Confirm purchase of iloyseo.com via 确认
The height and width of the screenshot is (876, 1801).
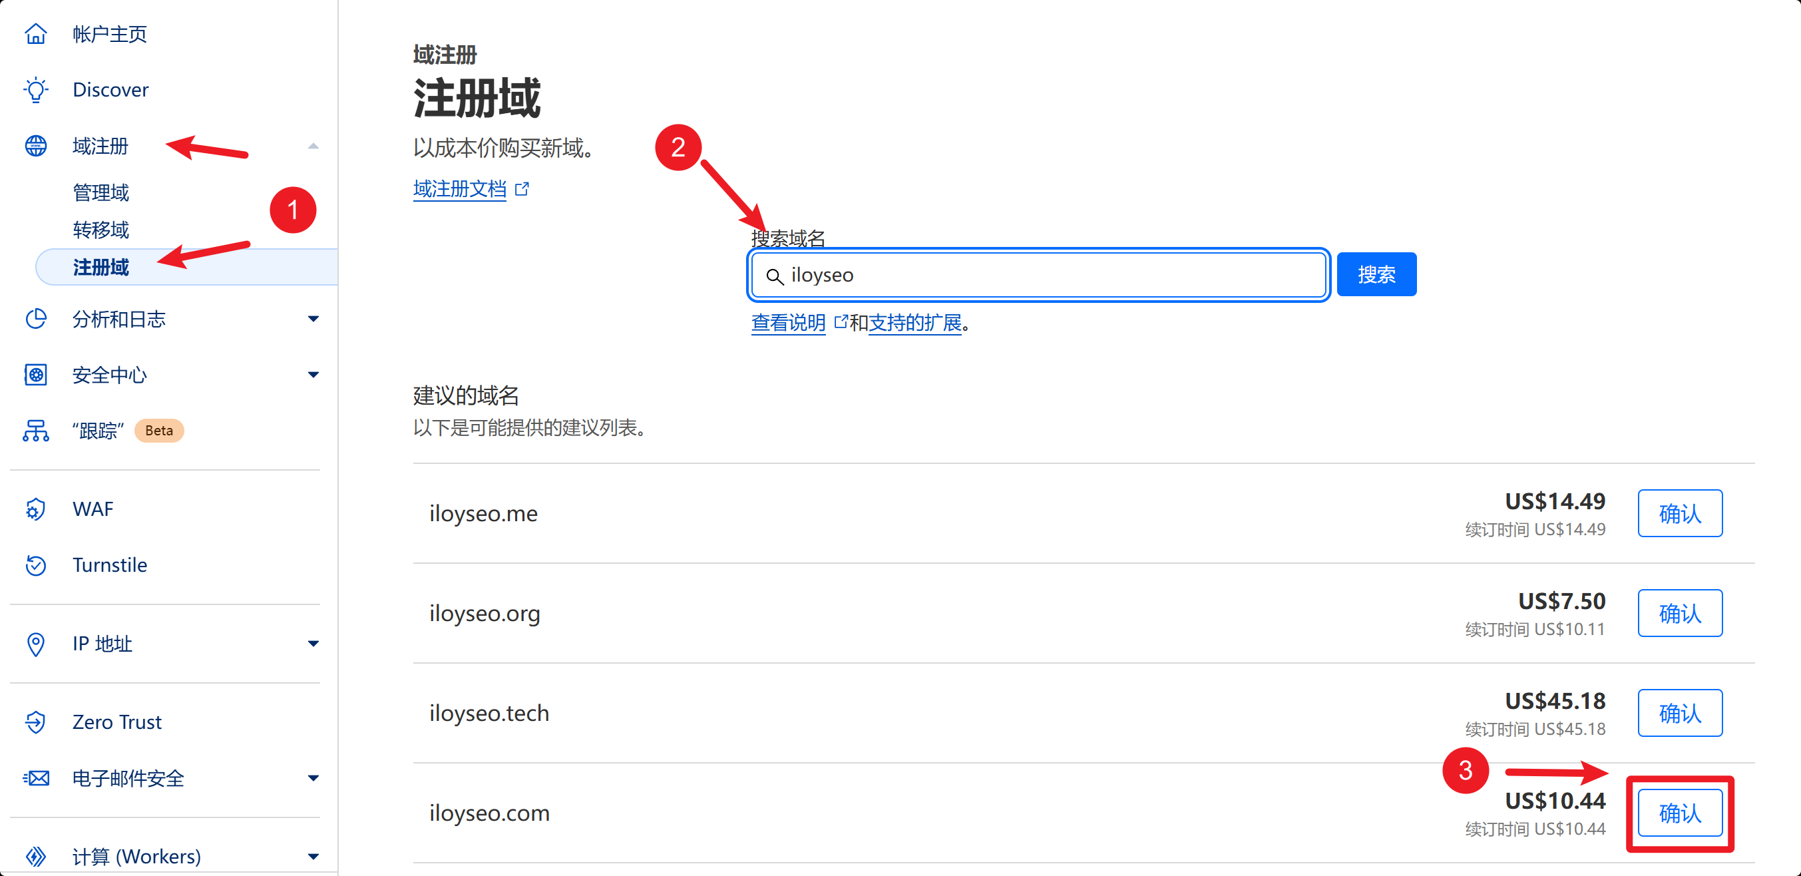1680,811
